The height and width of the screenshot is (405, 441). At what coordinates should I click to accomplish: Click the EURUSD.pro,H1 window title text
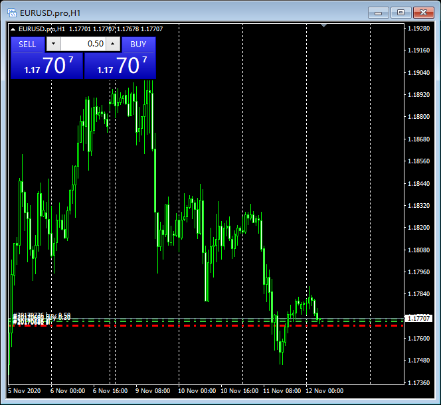point(50,13)
